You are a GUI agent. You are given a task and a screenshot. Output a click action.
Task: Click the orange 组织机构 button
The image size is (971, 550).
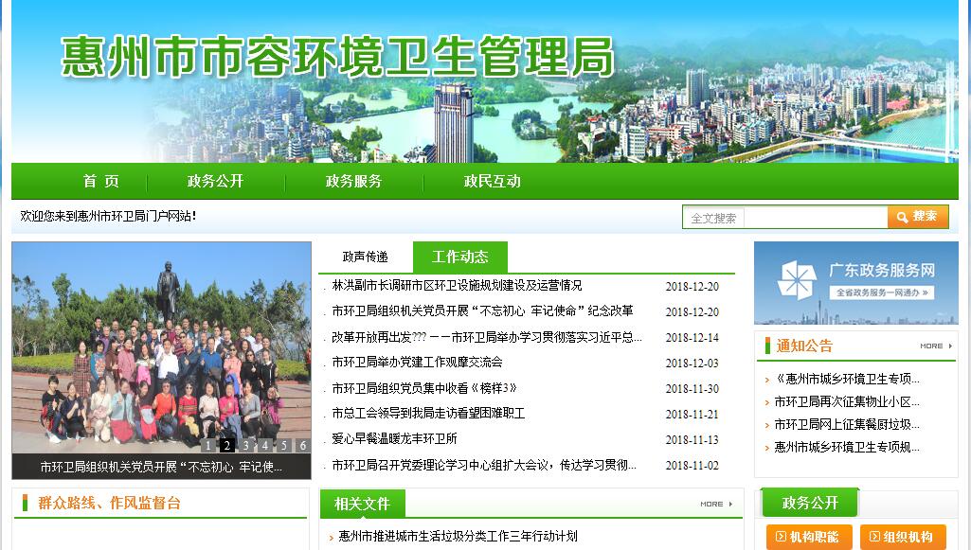[x=903, y=537]
